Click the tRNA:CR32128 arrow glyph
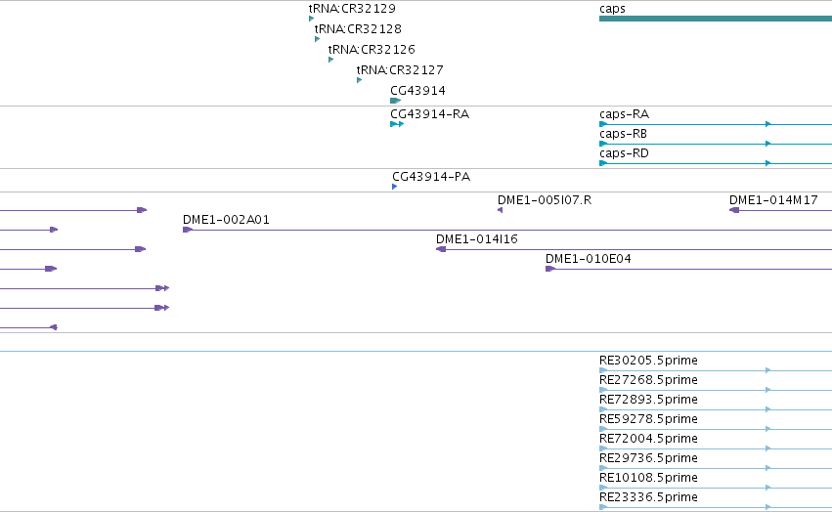This screenshot has height=512, width=832. (317, 39)
